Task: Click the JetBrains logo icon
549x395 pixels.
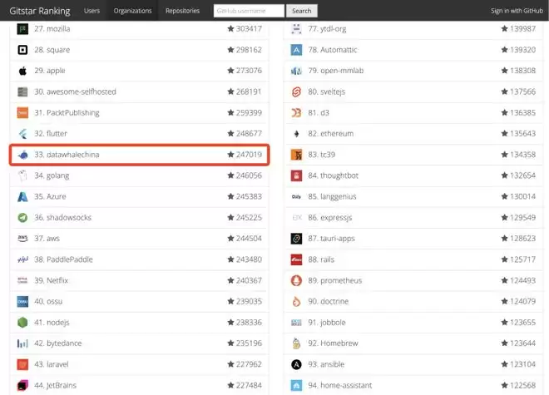Action: [x=23, y=385]
